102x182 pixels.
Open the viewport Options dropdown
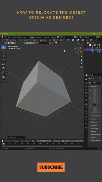[80, 43]
